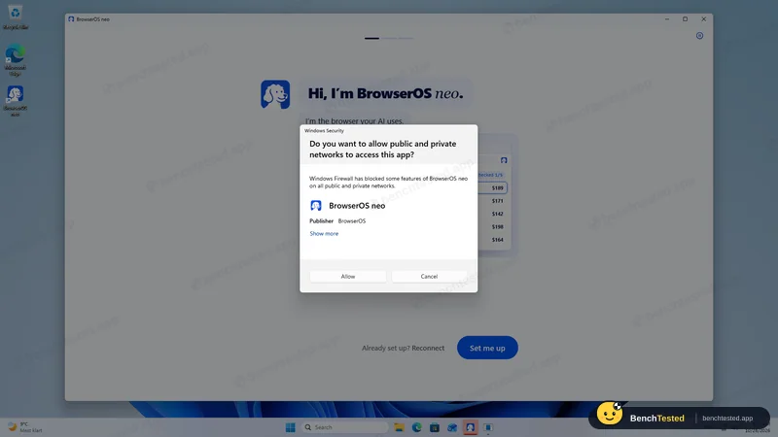Click the BrowserOS dog logo beside the greeting
Screen dimensions: 778x437
[275, 94]
